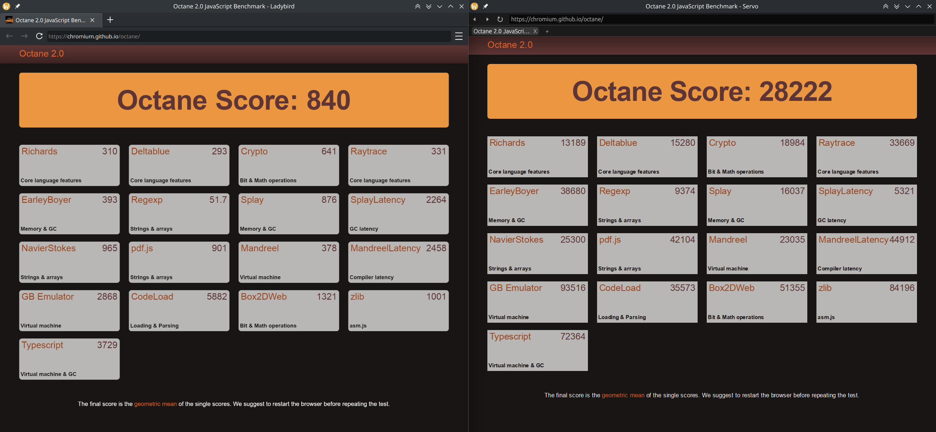The height and width of the screenshot is (432, 936).
Task: Open Ladybird hamburger menu
Action: tap(459, 36)
